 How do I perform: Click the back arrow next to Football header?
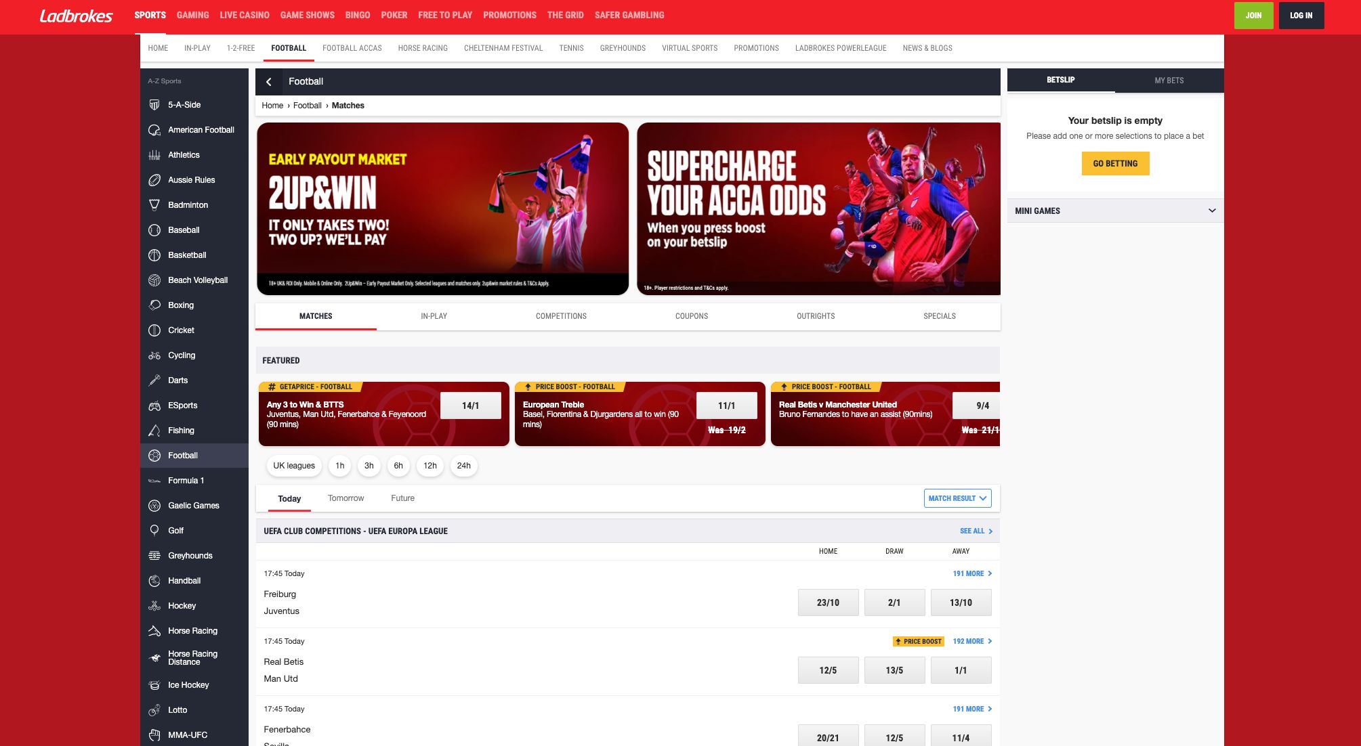(269, 81)
